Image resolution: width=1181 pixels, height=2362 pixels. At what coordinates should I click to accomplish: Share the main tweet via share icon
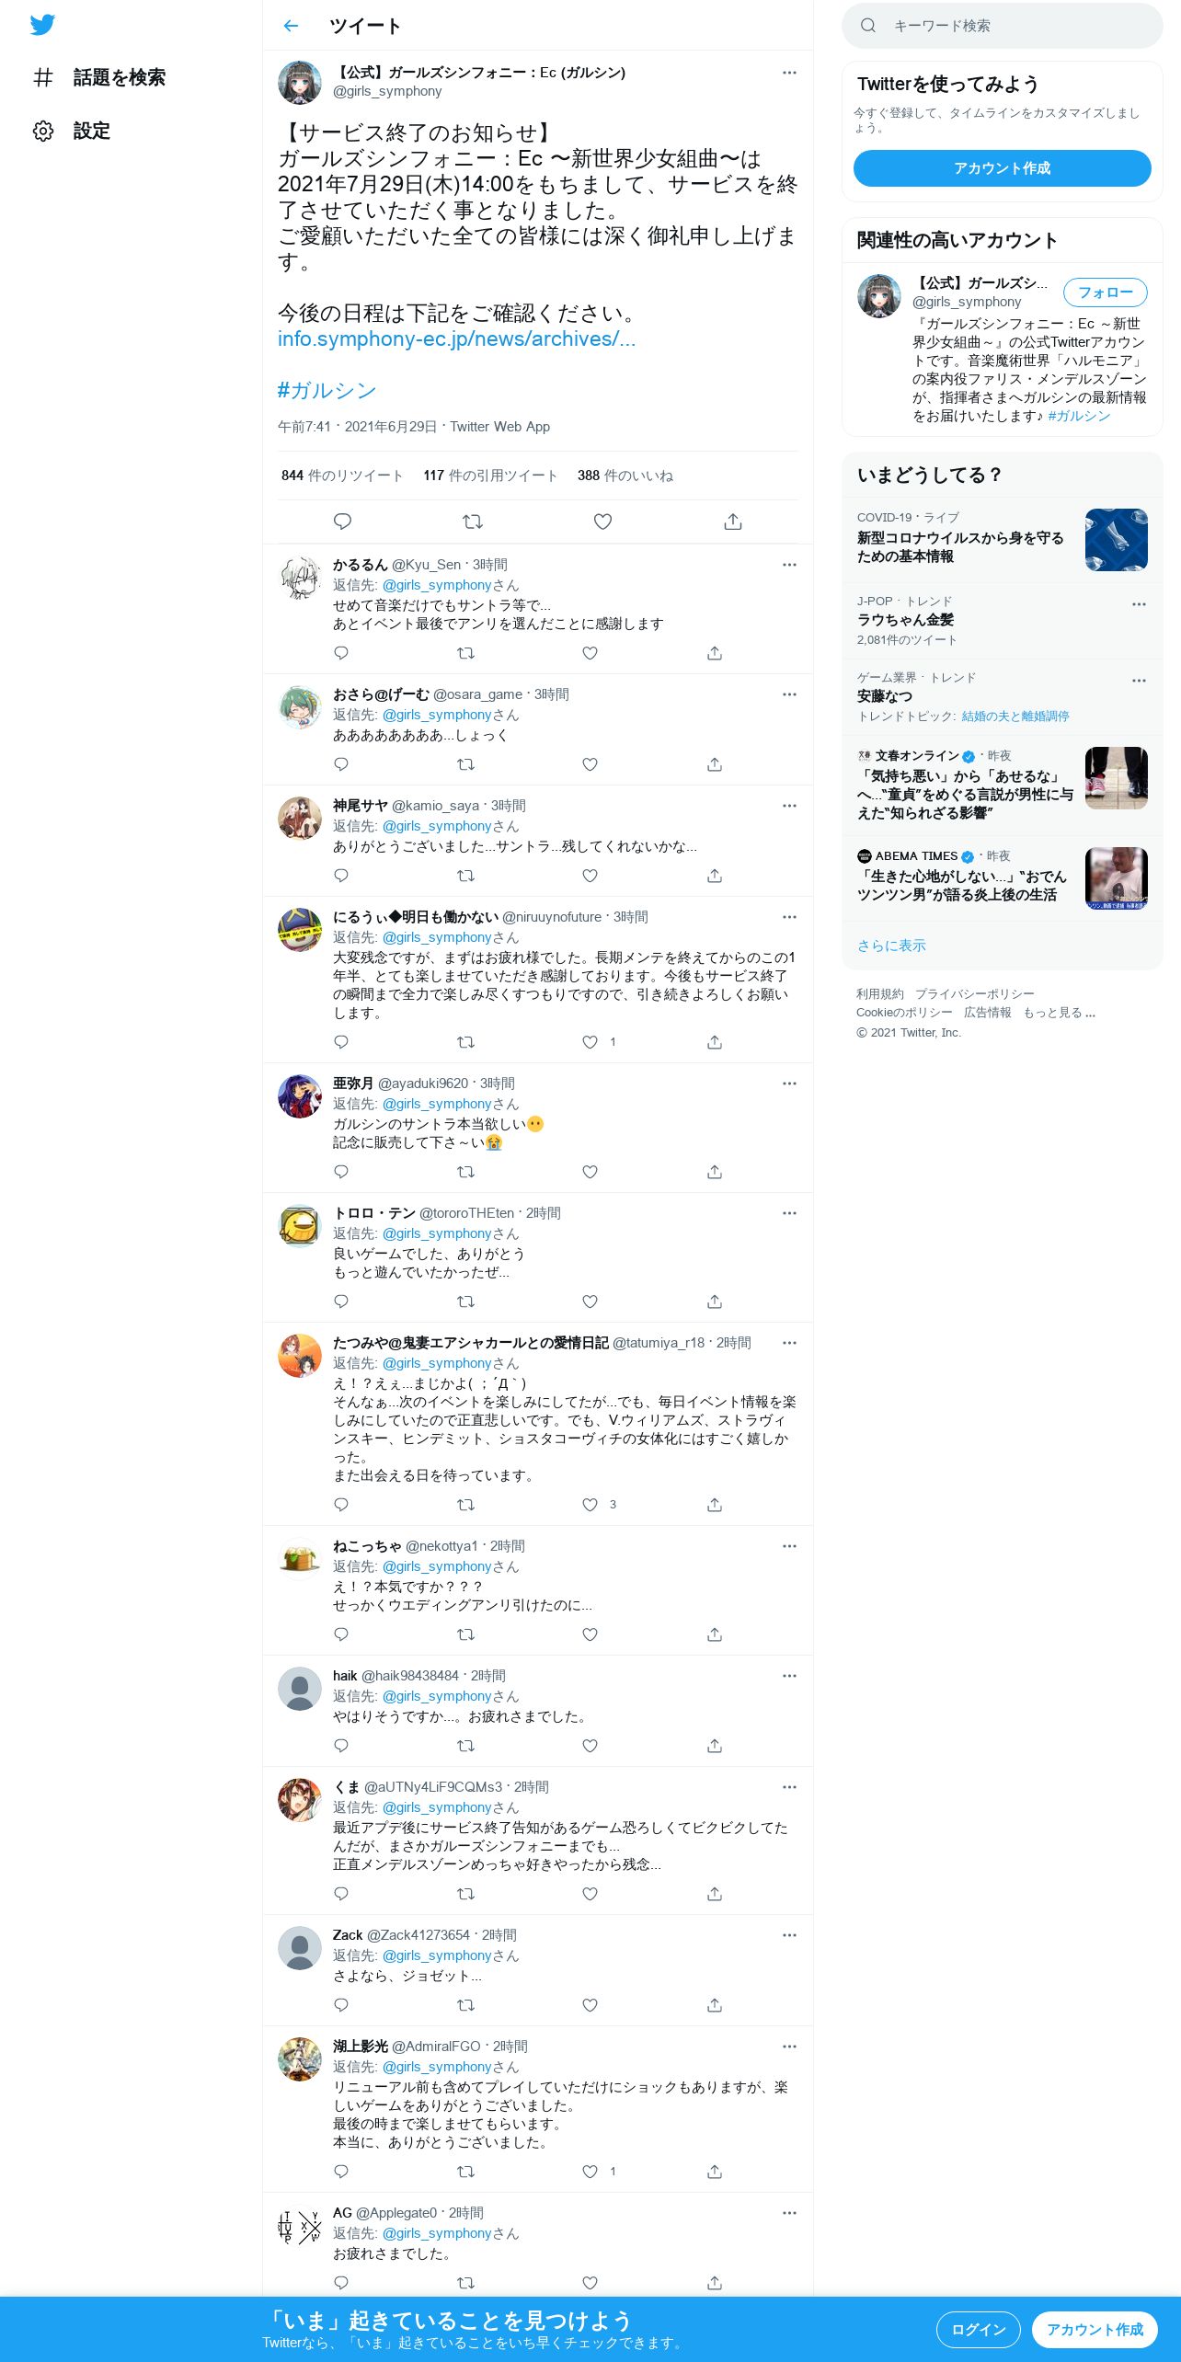tap(733, 522)
